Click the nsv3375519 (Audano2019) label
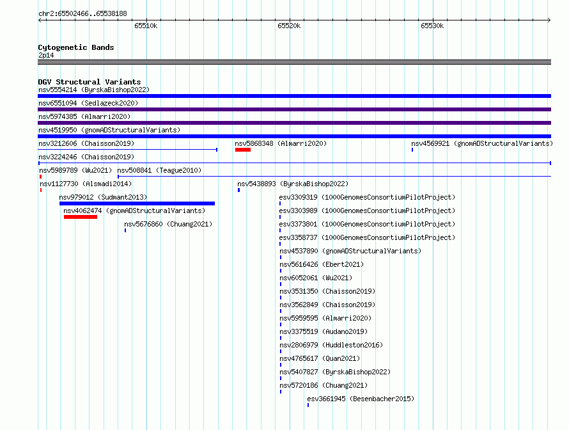This screenshot has height=430, width=569. 323,331
